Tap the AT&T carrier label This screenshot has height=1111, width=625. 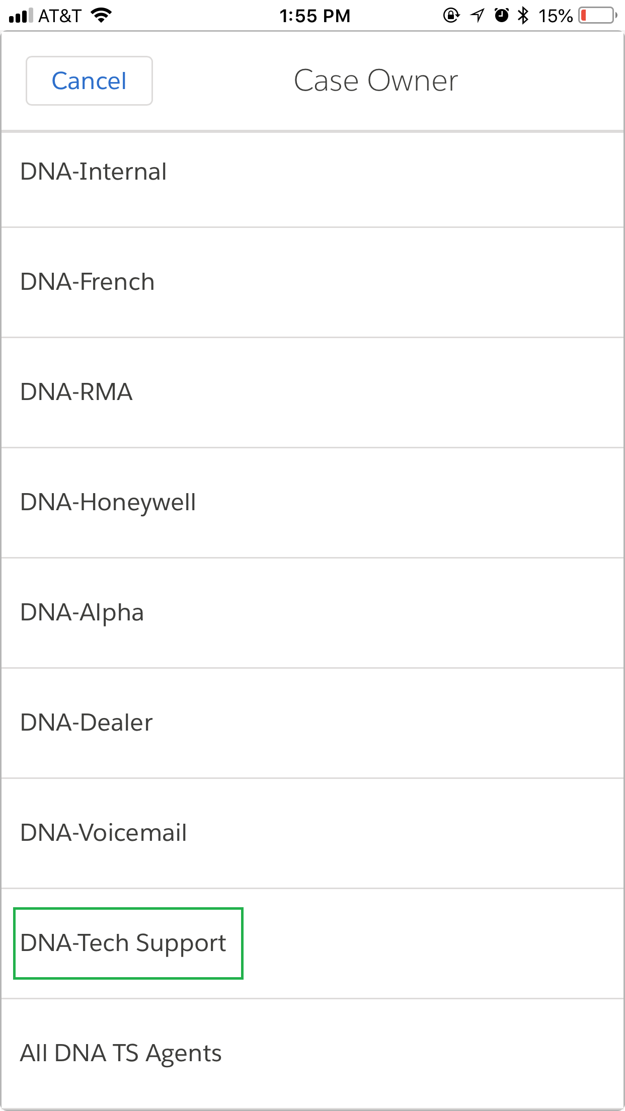click(x=60, y=16)
